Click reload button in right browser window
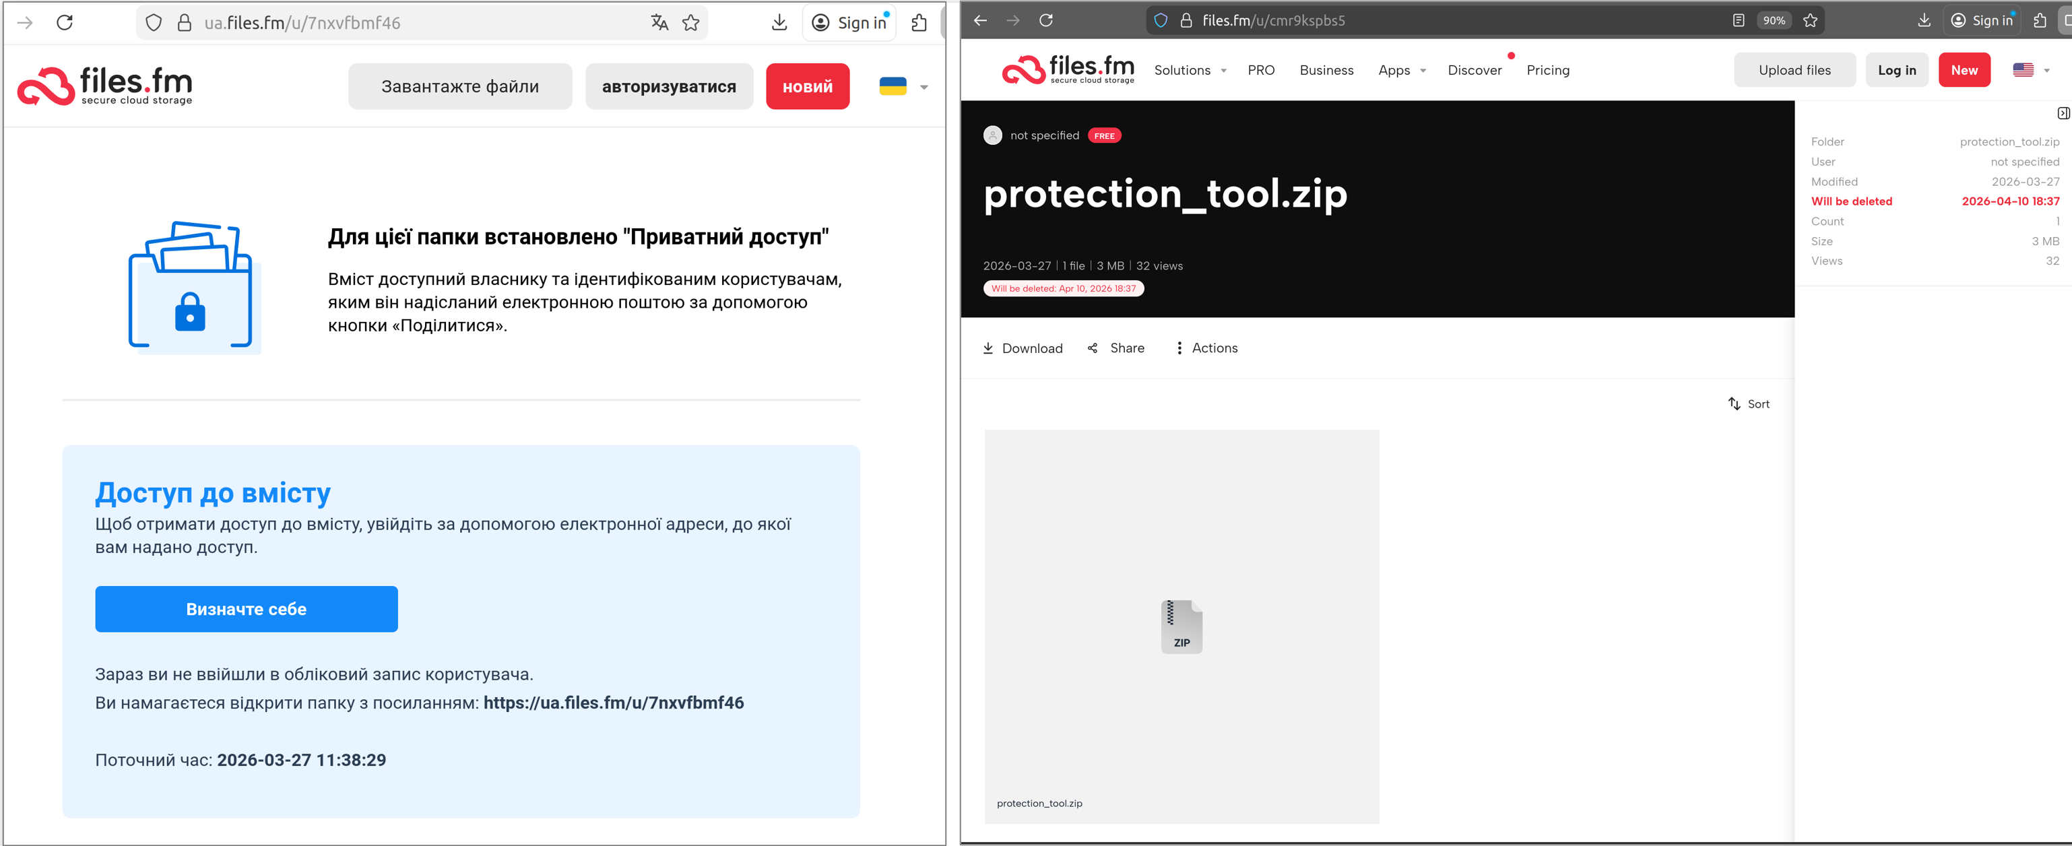The image size is (2072, 846). point(1045,20)
